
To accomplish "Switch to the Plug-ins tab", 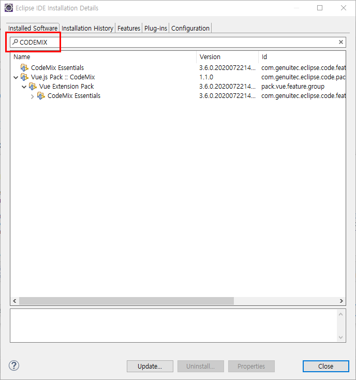I will pos(156,28).
